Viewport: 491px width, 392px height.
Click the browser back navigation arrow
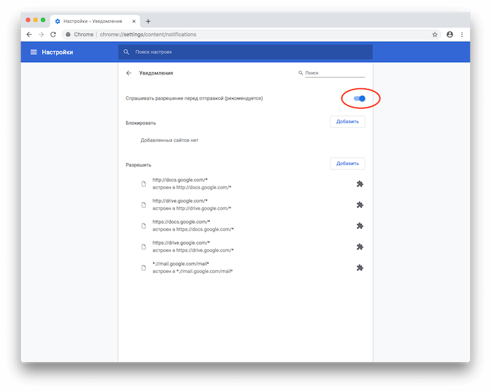[x=29, y=34]
